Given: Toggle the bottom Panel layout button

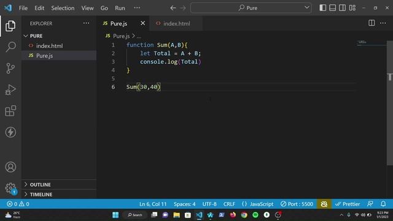Looking at the screenshot, I should pos(333,8).
